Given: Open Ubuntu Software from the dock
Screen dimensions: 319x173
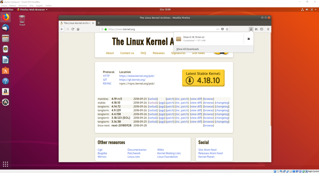Looking at the screenshot, I should [5, 71].
